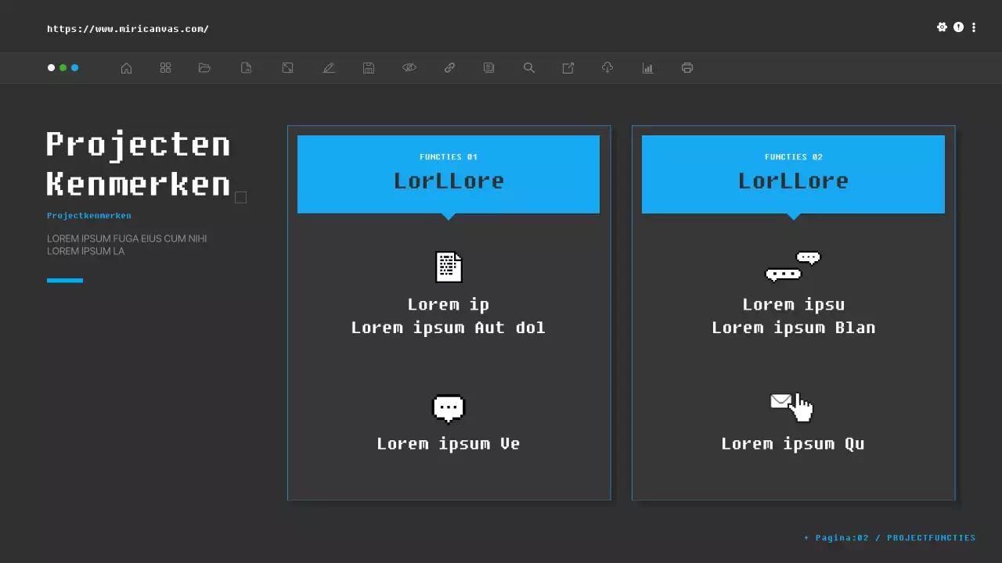Click the green dot in the toolbar
The width and height of the screenshot is (1002, 563).
pyautogui.click(x=63, y=68)
